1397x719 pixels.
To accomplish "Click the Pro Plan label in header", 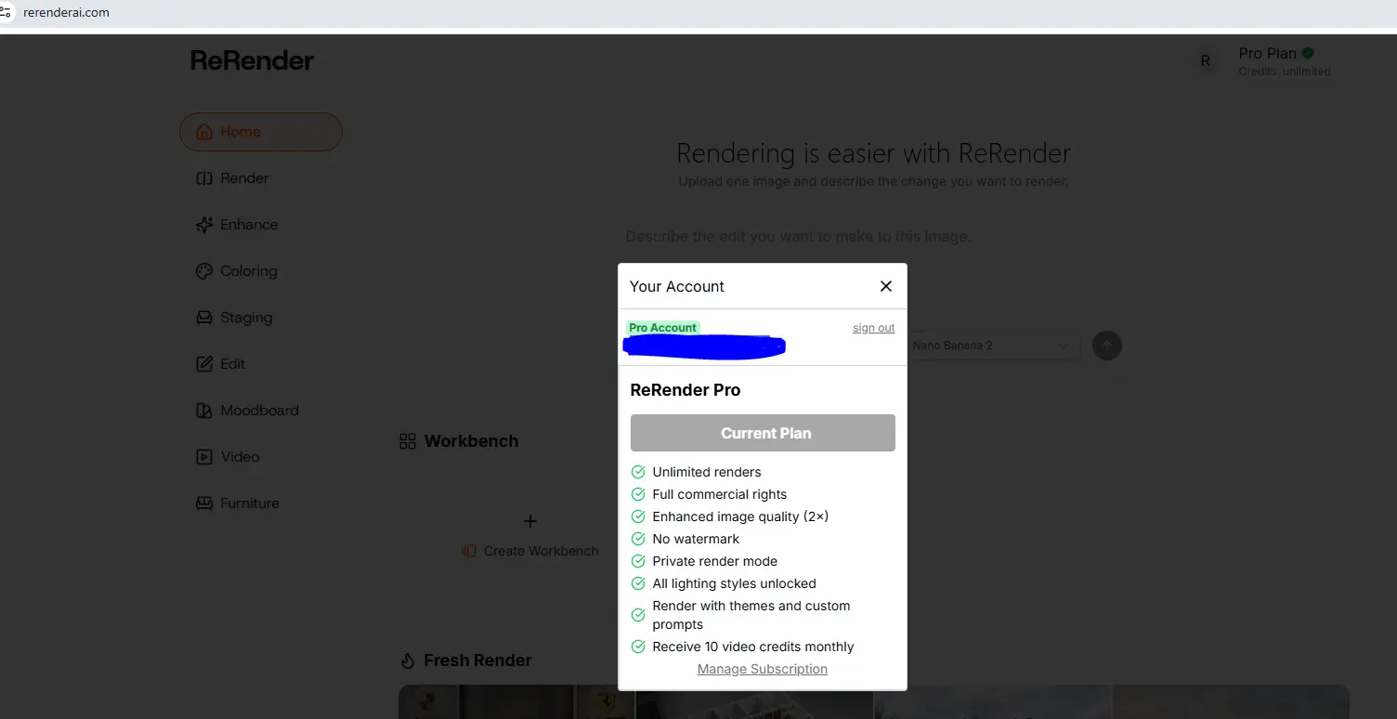I will [x=1268, y=54].
